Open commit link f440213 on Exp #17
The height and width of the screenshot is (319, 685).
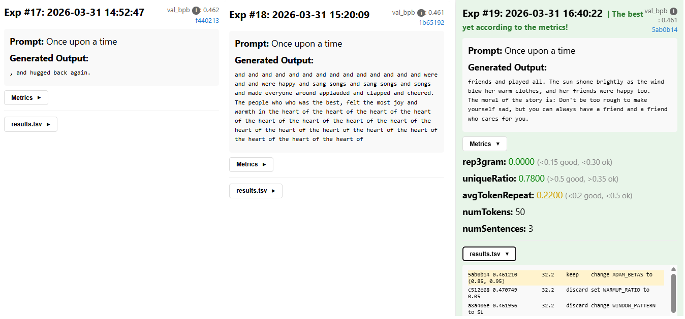pos(207,20)
